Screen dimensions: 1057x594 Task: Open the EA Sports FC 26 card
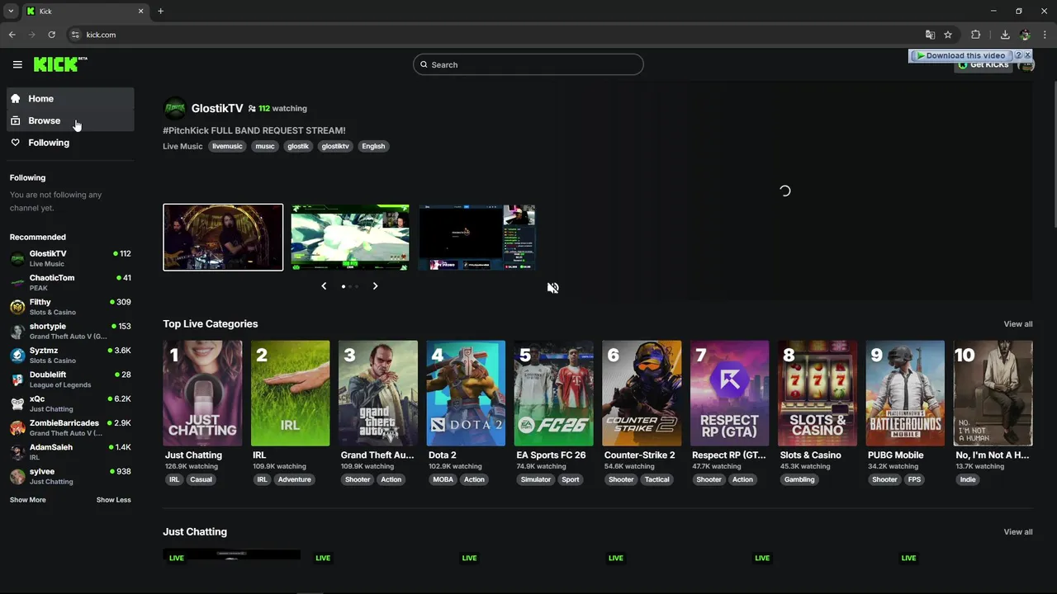pos(553,394)
